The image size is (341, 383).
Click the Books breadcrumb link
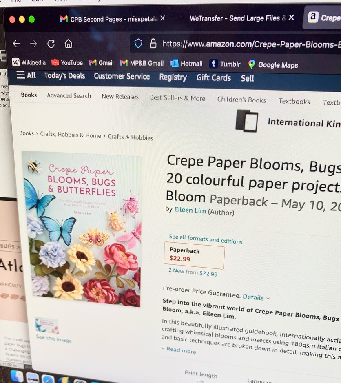tap(27, 133)
